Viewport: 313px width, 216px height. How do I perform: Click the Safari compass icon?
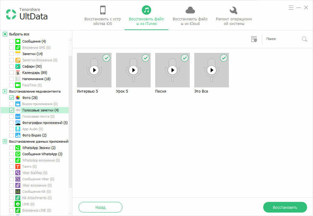click(18, 66)
